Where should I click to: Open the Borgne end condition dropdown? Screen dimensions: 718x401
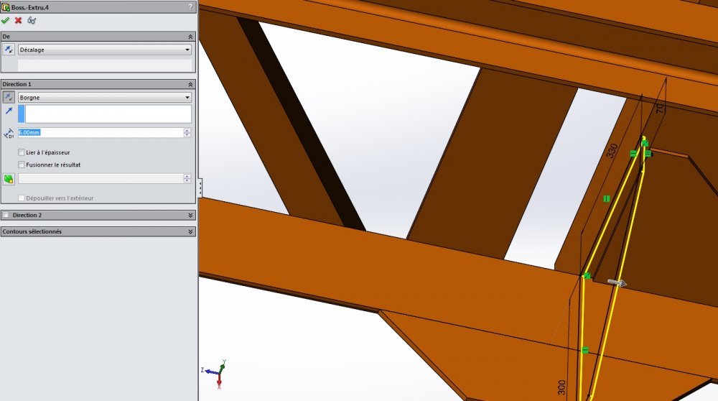pos(105,97)
